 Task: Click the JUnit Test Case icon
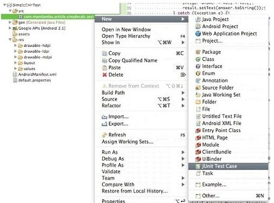(198, 166)
